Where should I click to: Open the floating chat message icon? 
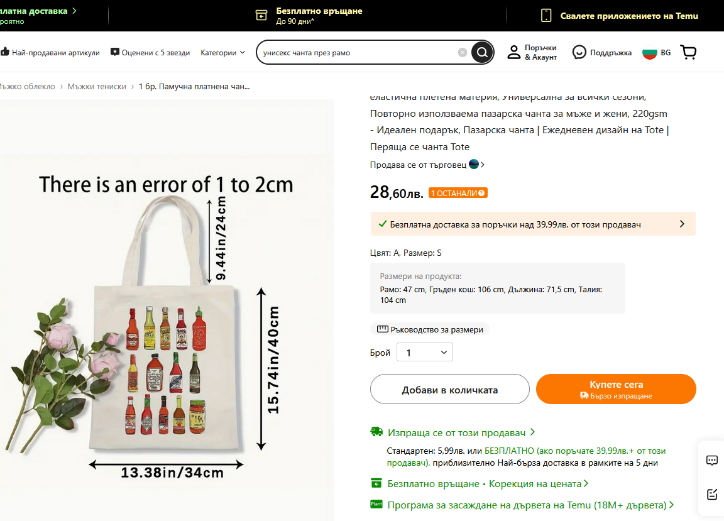click(712, 460)
